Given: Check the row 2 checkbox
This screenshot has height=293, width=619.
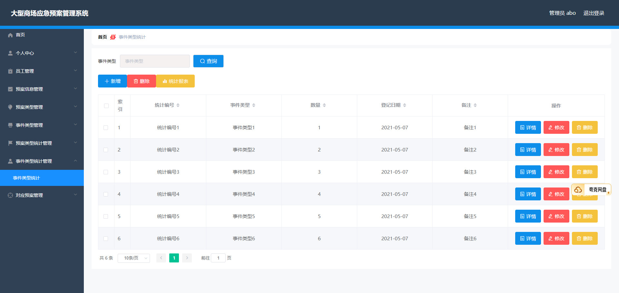Looking at the screenshot, I should [x=106, y=150].
